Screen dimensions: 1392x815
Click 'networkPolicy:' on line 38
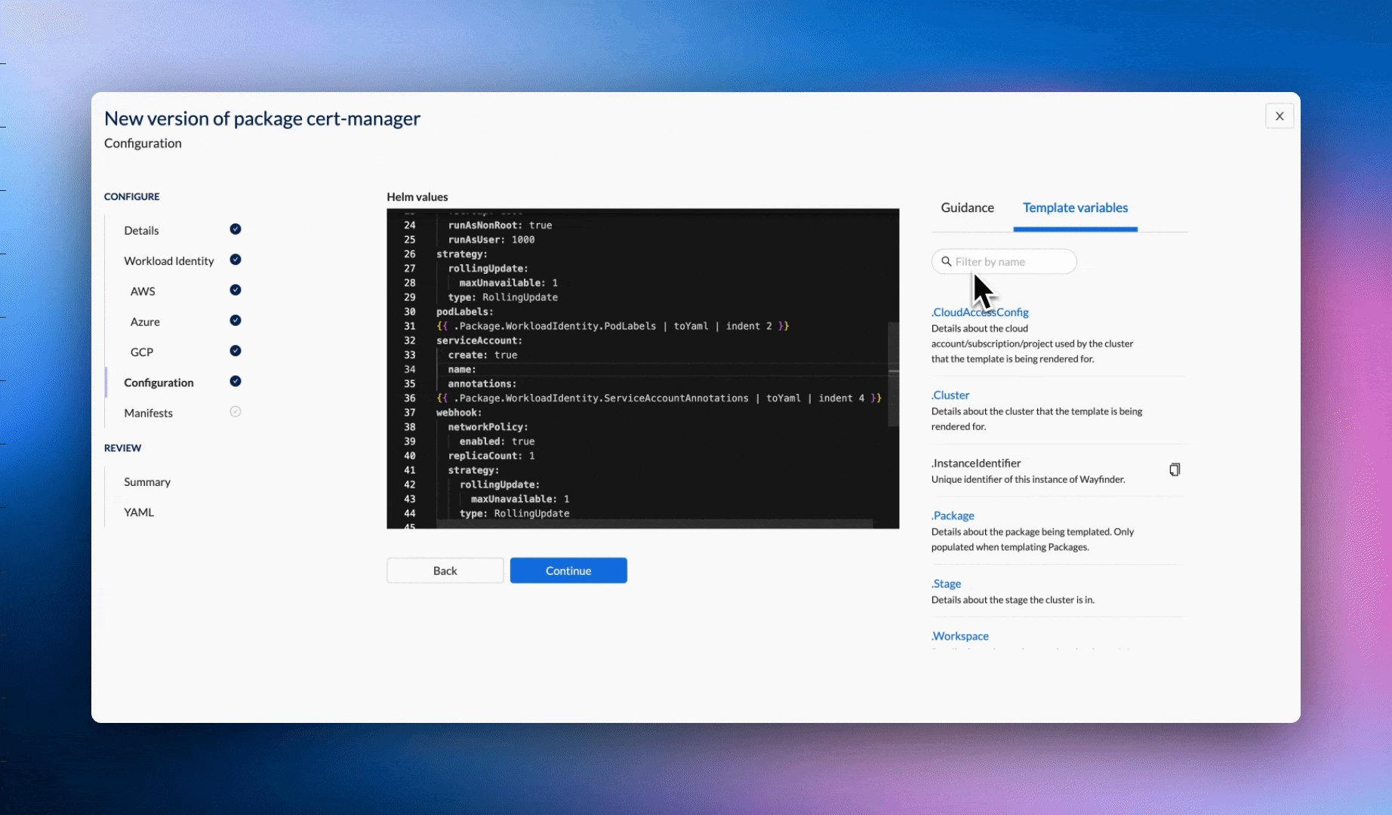(488, 426)
